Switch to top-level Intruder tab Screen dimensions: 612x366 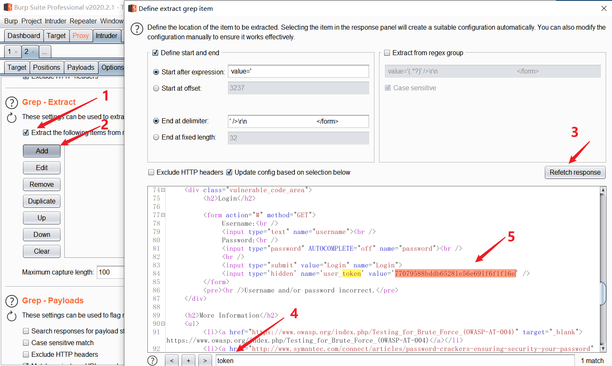coord(106,36)
